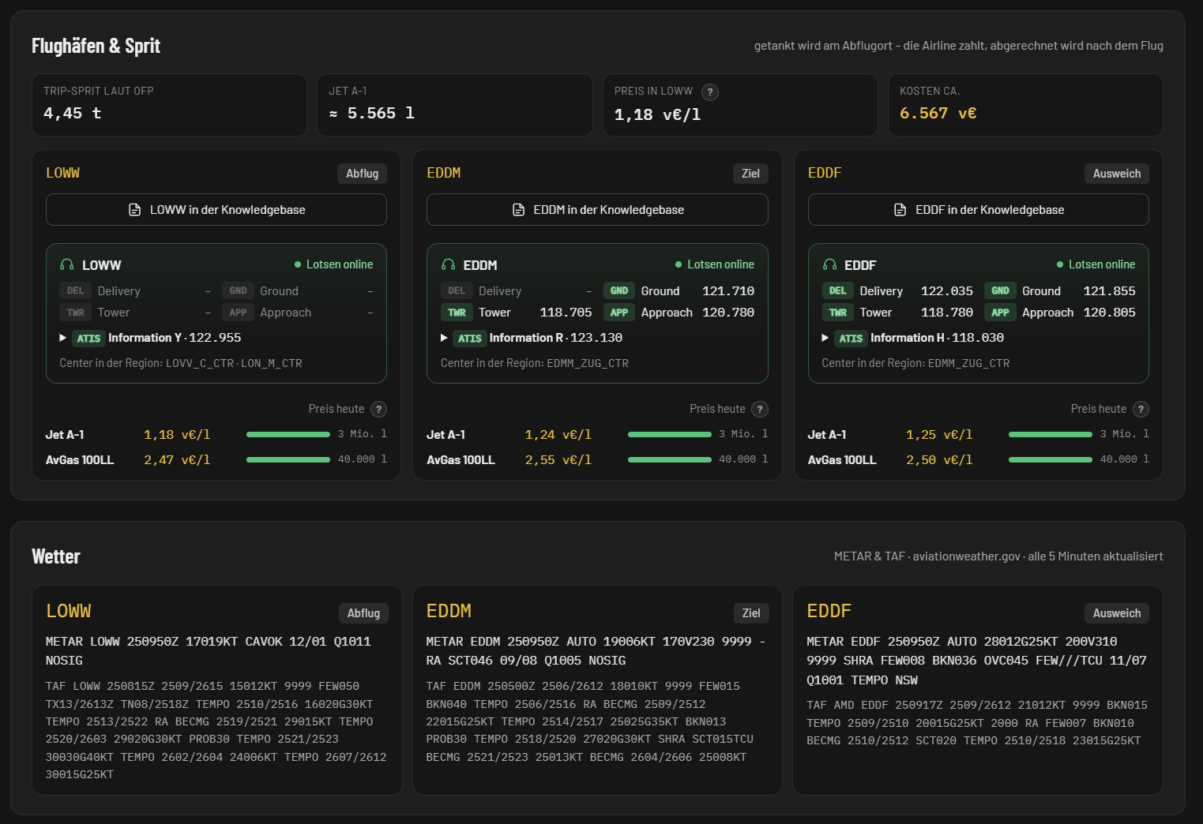Screen dimensions: 1203x824
Task: Click EDDF Ground frequency 121.855
Action: (1109, 291)
